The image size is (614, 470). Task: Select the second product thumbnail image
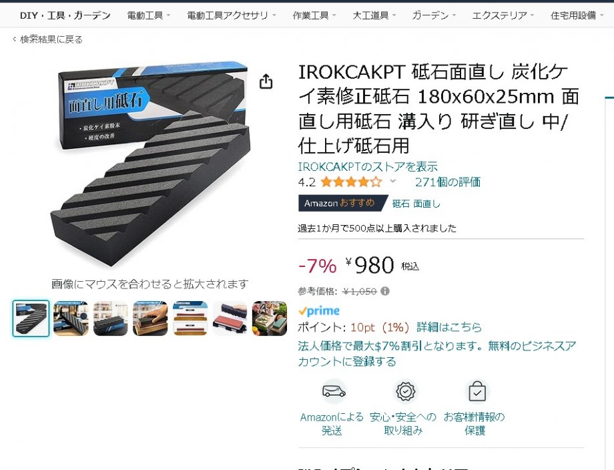(x=71, y=318)
